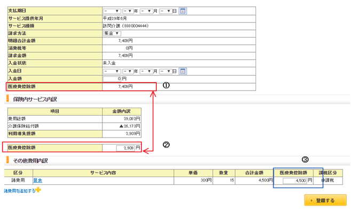Click the サービス提供年月 label
Viewport: 351px width, 210px height.
coord(26,18)
